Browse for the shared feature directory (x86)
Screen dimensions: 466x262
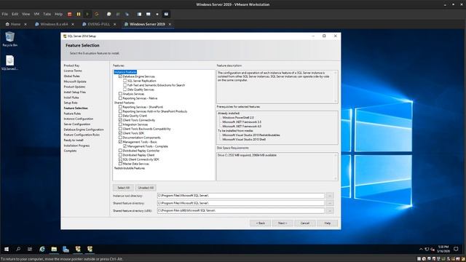click(330, 210)
